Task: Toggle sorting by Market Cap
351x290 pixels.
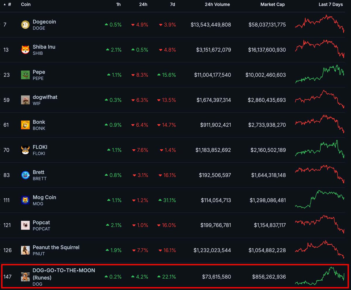Action: 272,4
